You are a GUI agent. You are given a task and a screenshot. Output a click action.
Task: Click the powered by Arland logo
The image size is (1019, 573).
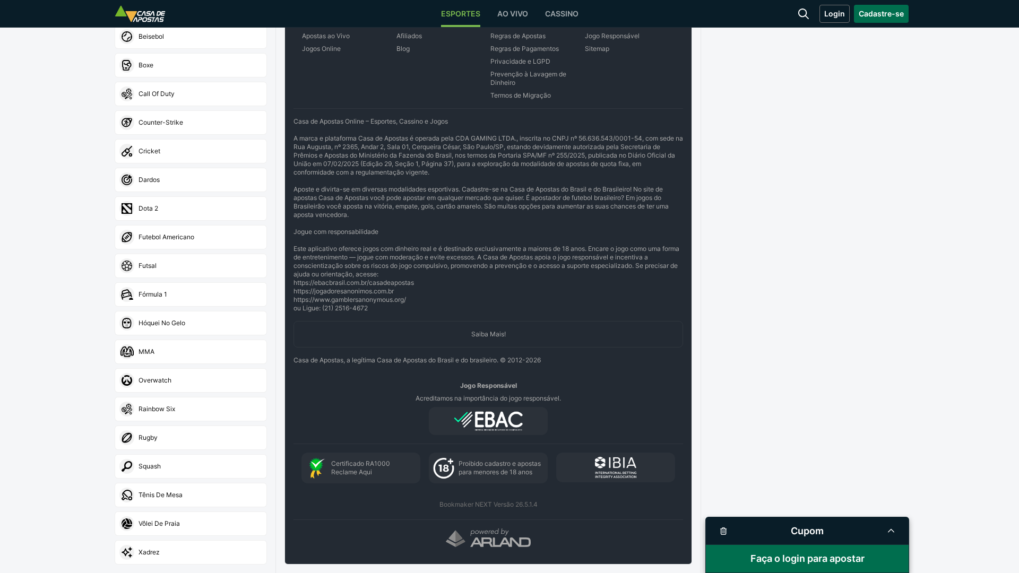click(488, 538)
